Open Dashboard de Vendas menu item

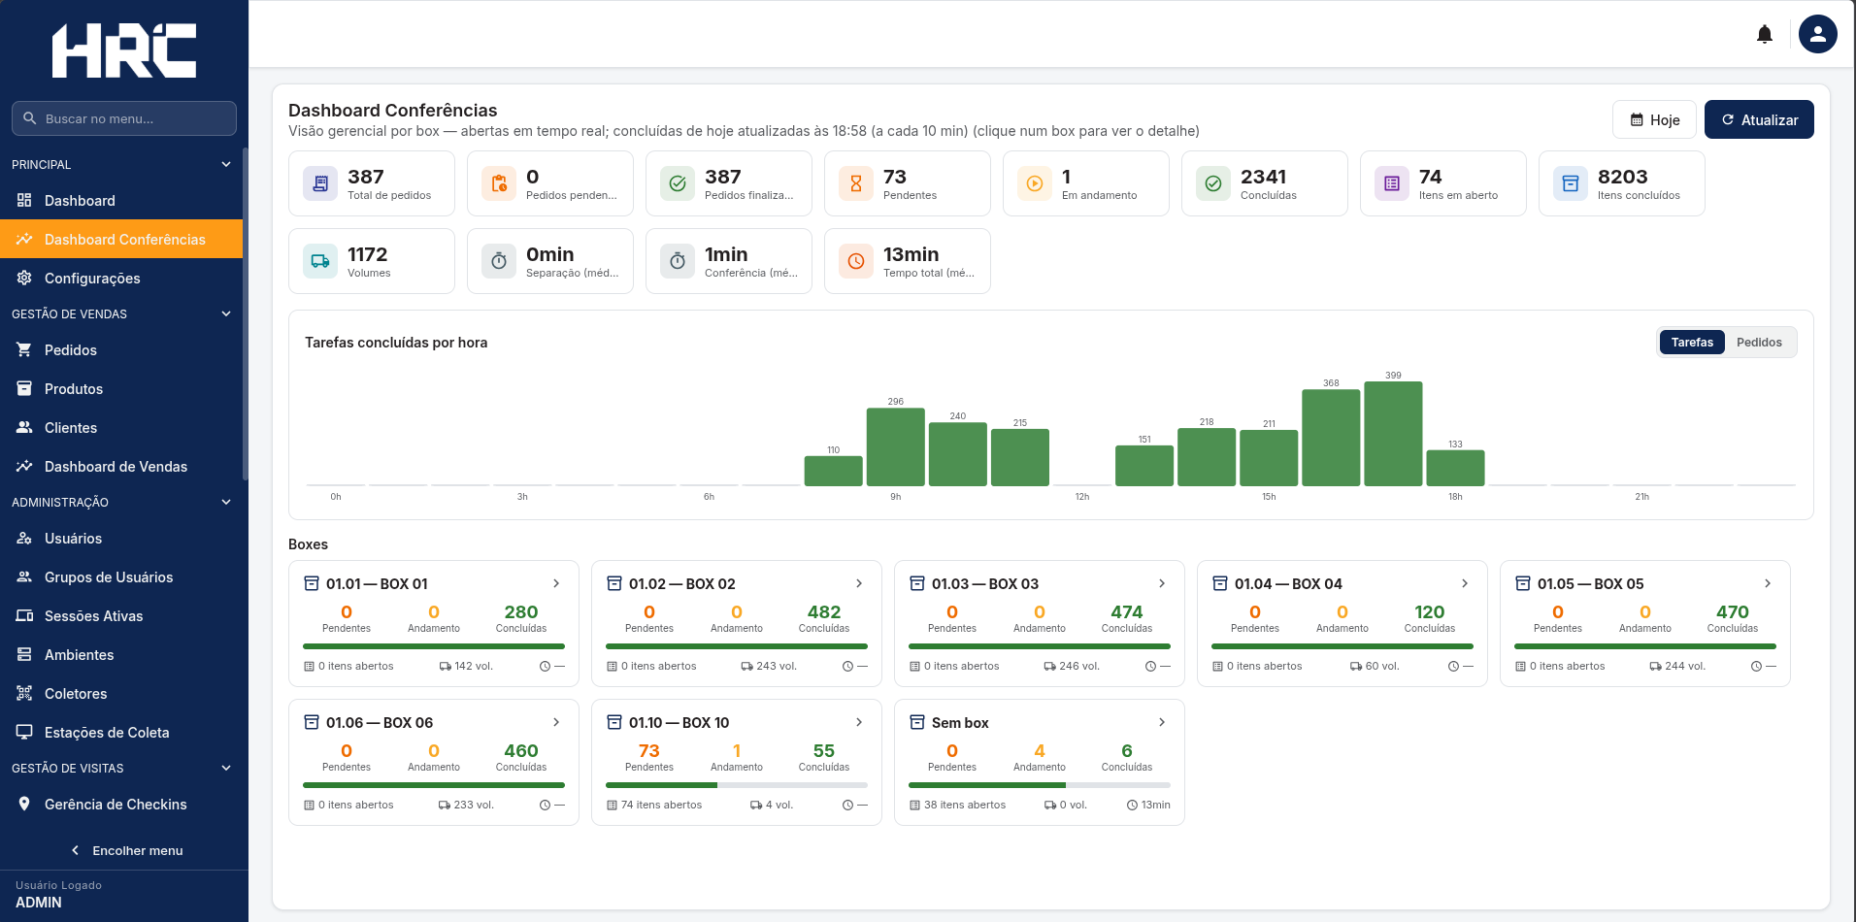point(121,466)
